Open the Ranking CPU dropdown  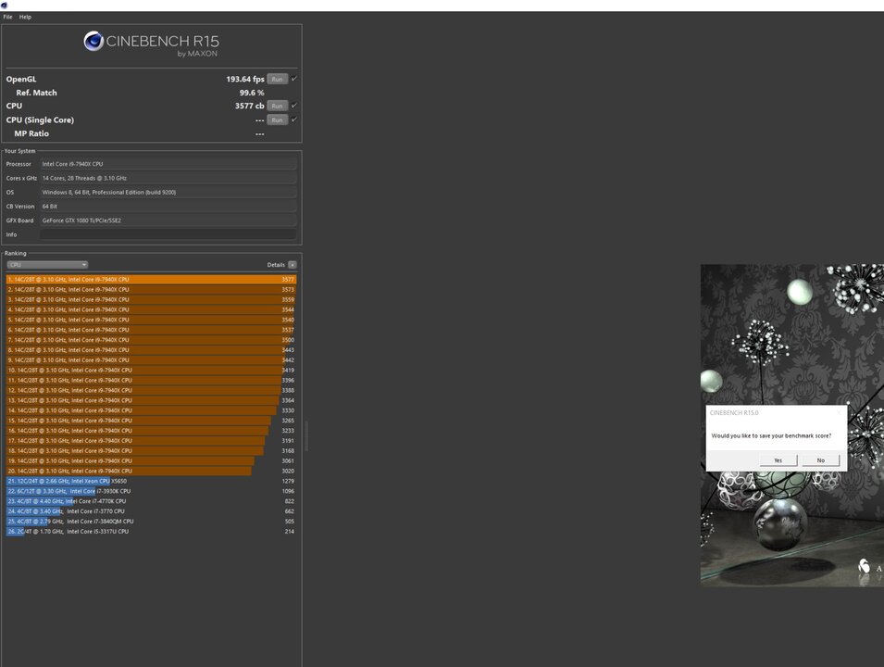click(47, 265)
